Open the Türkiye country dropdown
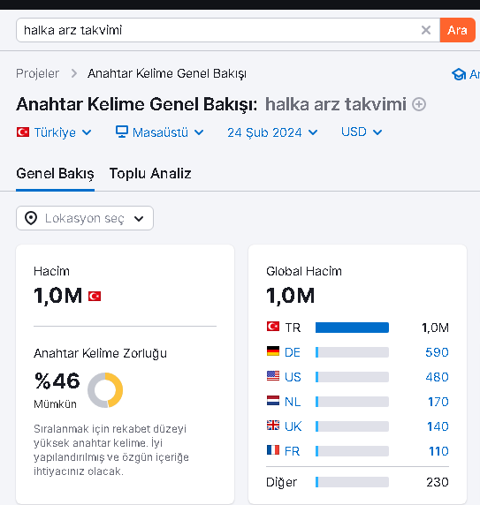The image size is (480, 505). tap(54, 132)
